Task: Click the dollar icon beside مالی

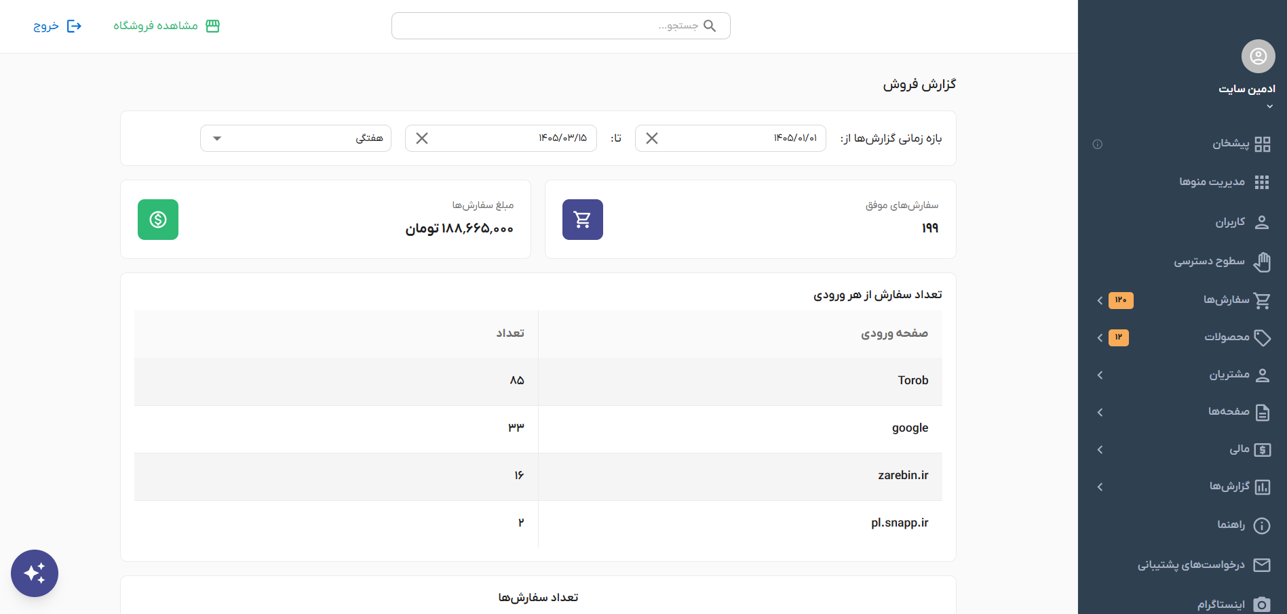Action: point(1262,449)
